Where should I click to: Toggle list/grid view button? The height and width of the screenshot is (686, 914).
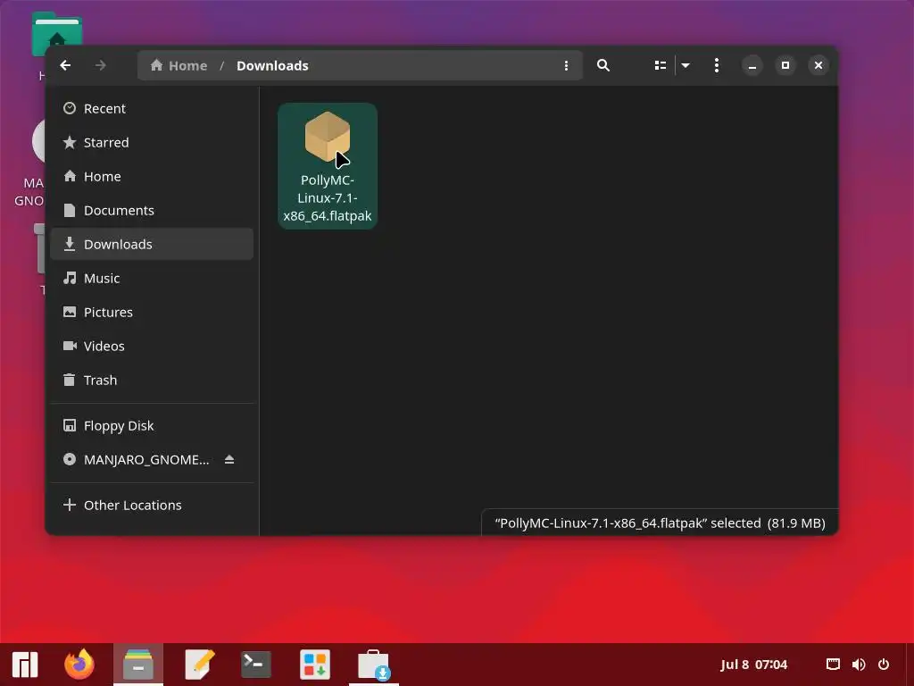click(x=660, y=65)
